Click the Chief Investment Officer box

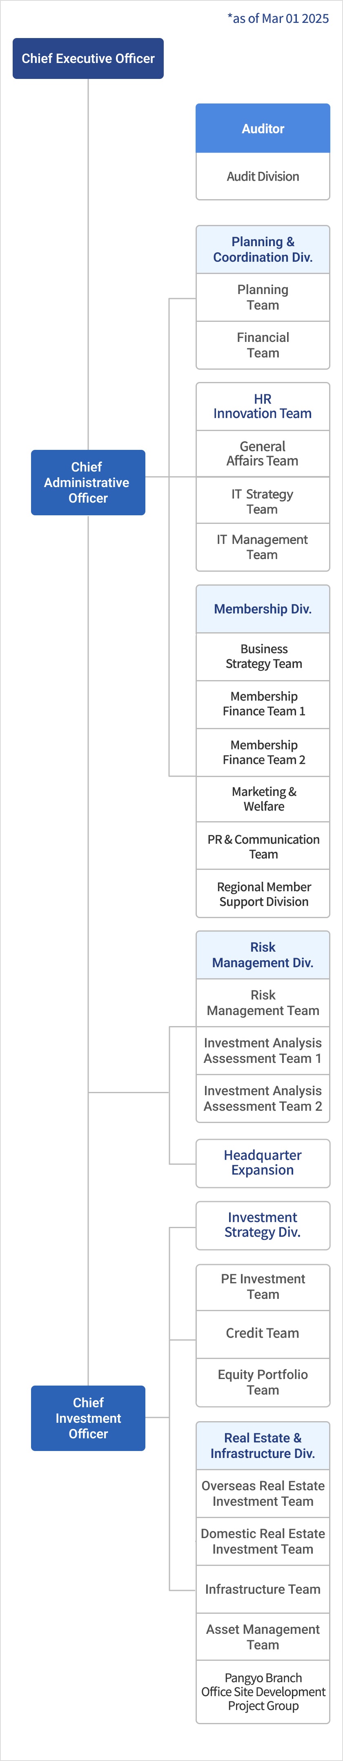pyautogui.click(x=88, y=1418)
